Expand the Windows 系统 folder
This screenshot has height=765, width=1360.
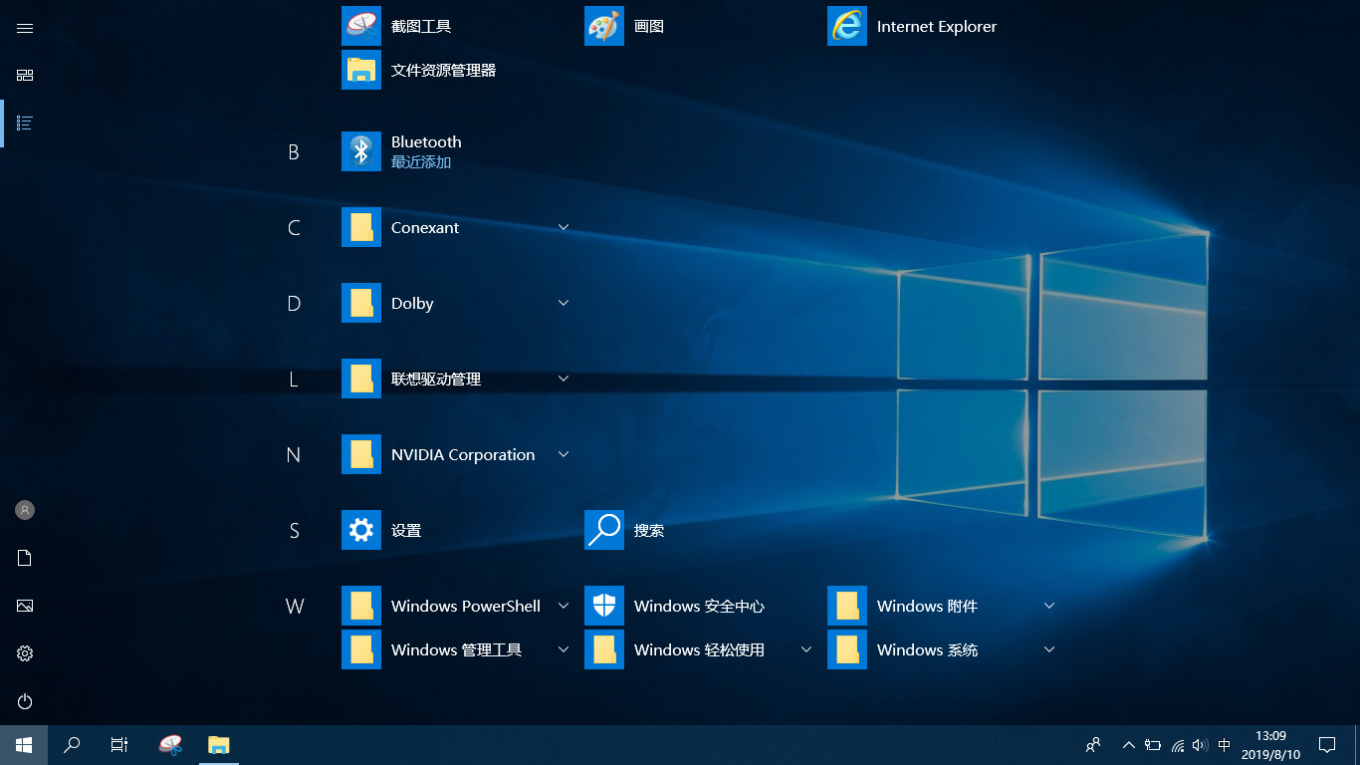(x=943, y=649)
